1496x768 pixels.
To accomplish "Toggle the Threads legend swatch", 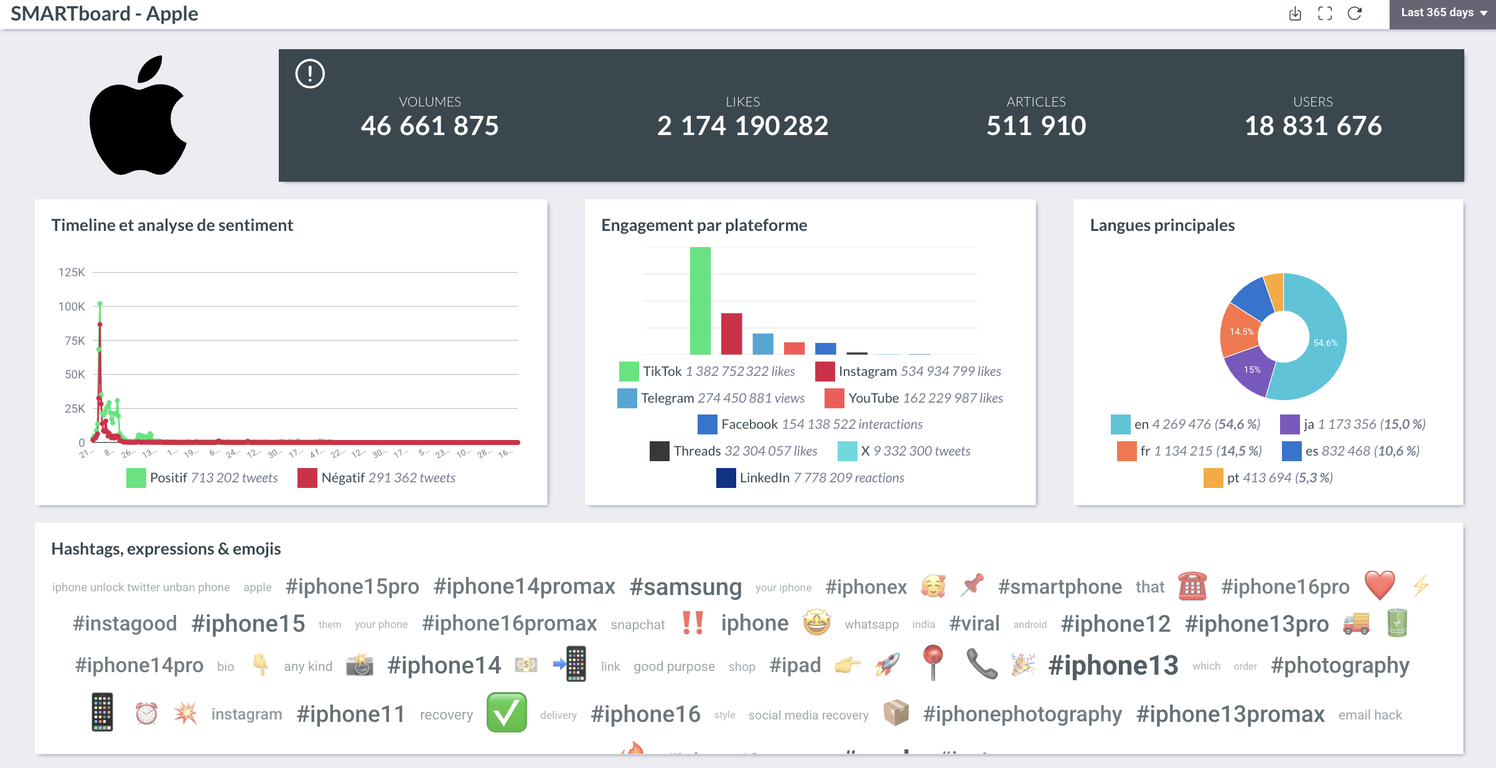I will pyautogui.click(x=660, y=451).
